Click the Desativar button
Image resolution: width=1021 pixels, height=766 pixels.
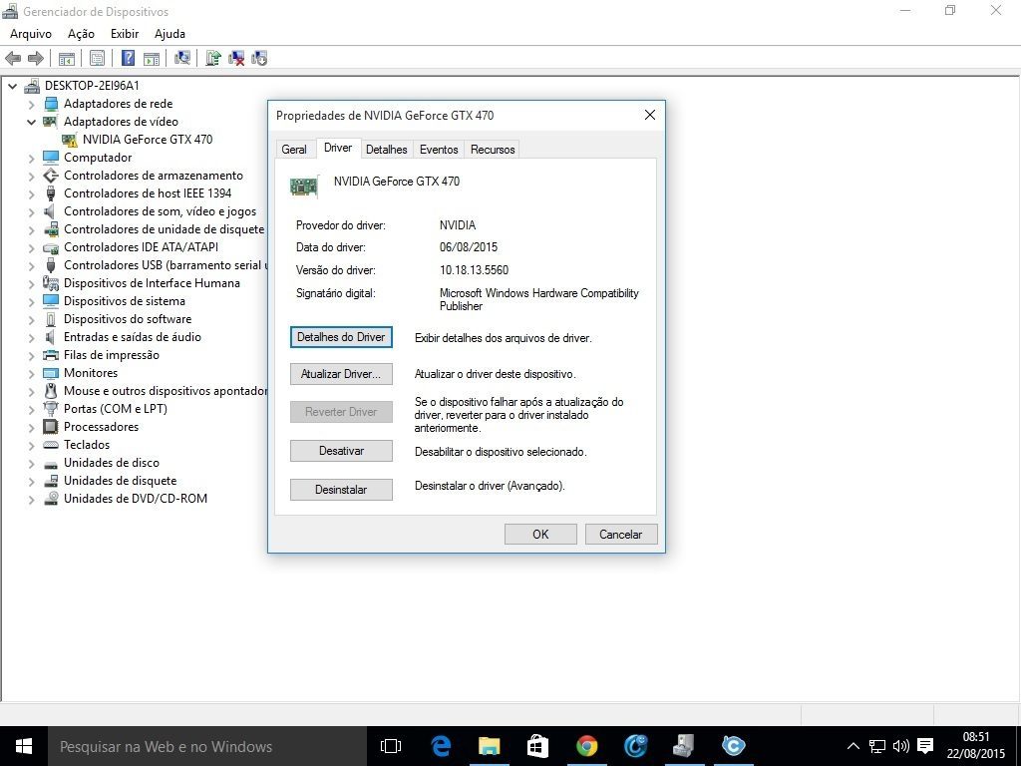[x=341, y=451]
